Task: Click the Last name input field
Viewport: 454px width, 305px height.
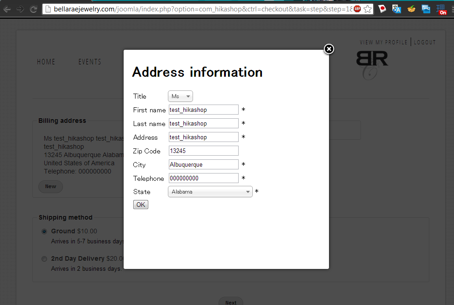Action: [204, 123]
